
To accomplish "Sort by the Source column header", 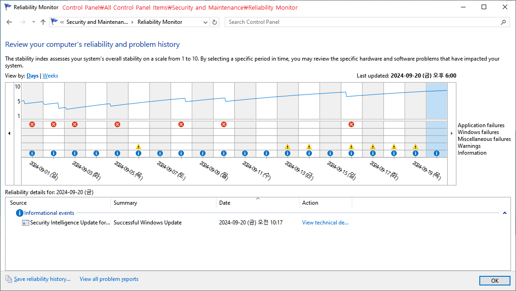I will [58, 203].
